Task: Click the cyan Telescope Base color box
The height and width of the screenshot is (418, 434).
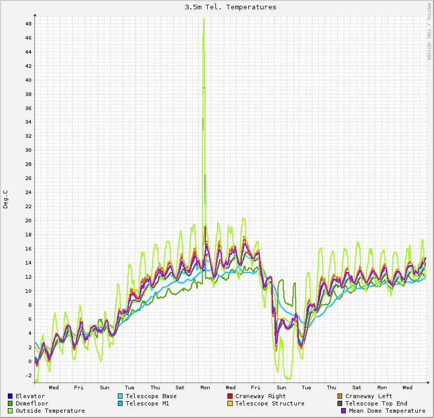Action: point(120,396)
